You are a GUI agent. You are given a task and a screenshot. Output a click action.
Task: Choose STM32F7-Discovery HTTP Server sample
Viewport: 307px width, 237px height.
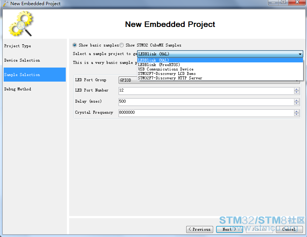(x=220, y=78)
